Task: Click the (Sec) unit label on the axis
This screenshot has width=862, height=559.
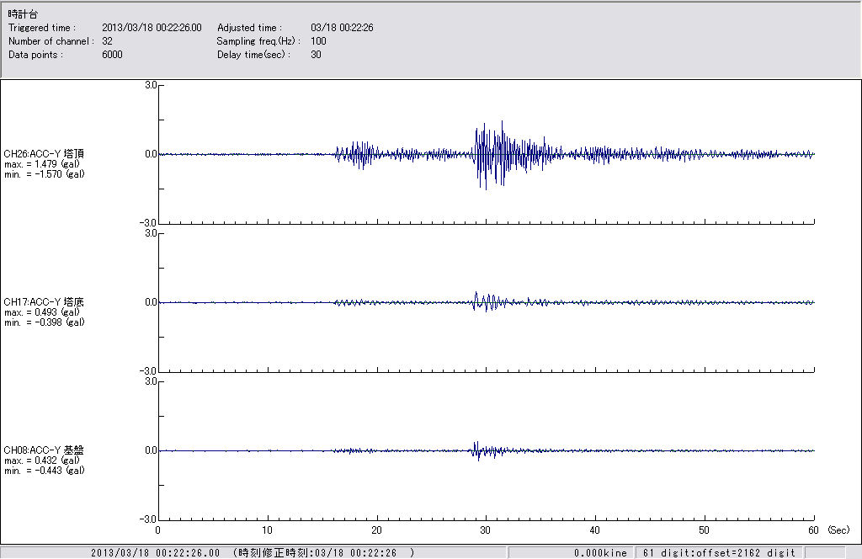Action: (838, 530)
